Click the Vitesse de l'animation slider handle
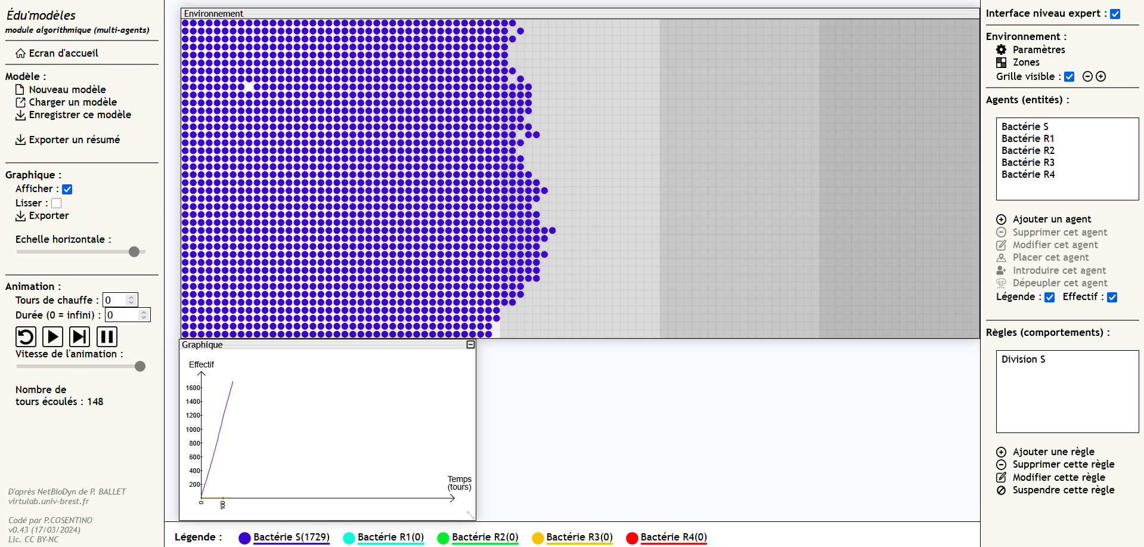Screen dimensions: 1144x547 tap(140, 366)
